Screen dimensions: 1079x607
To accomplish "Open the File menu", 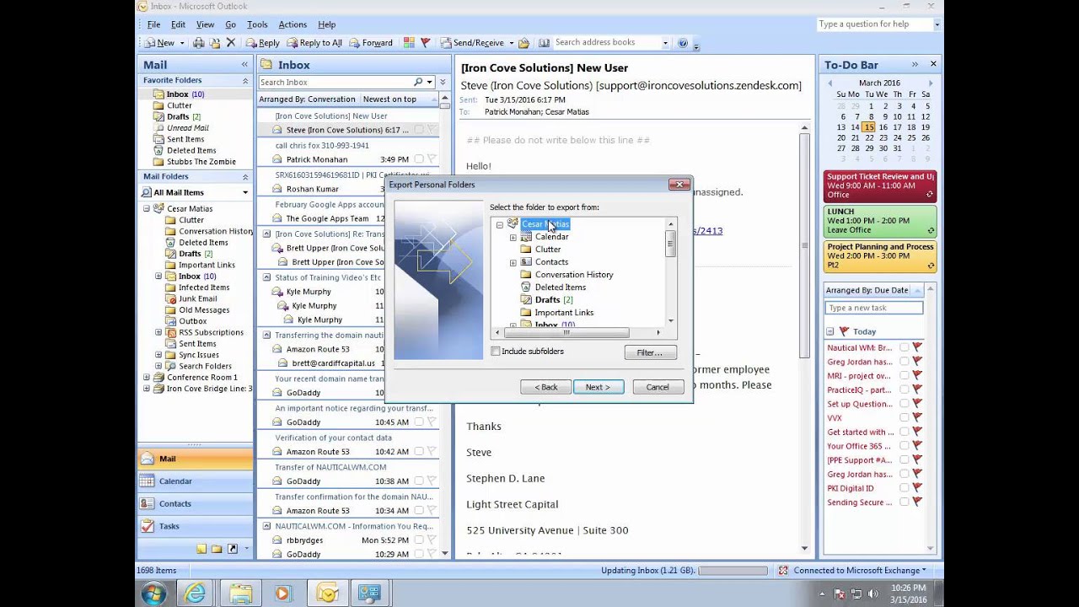I will [x=153, y=24].
